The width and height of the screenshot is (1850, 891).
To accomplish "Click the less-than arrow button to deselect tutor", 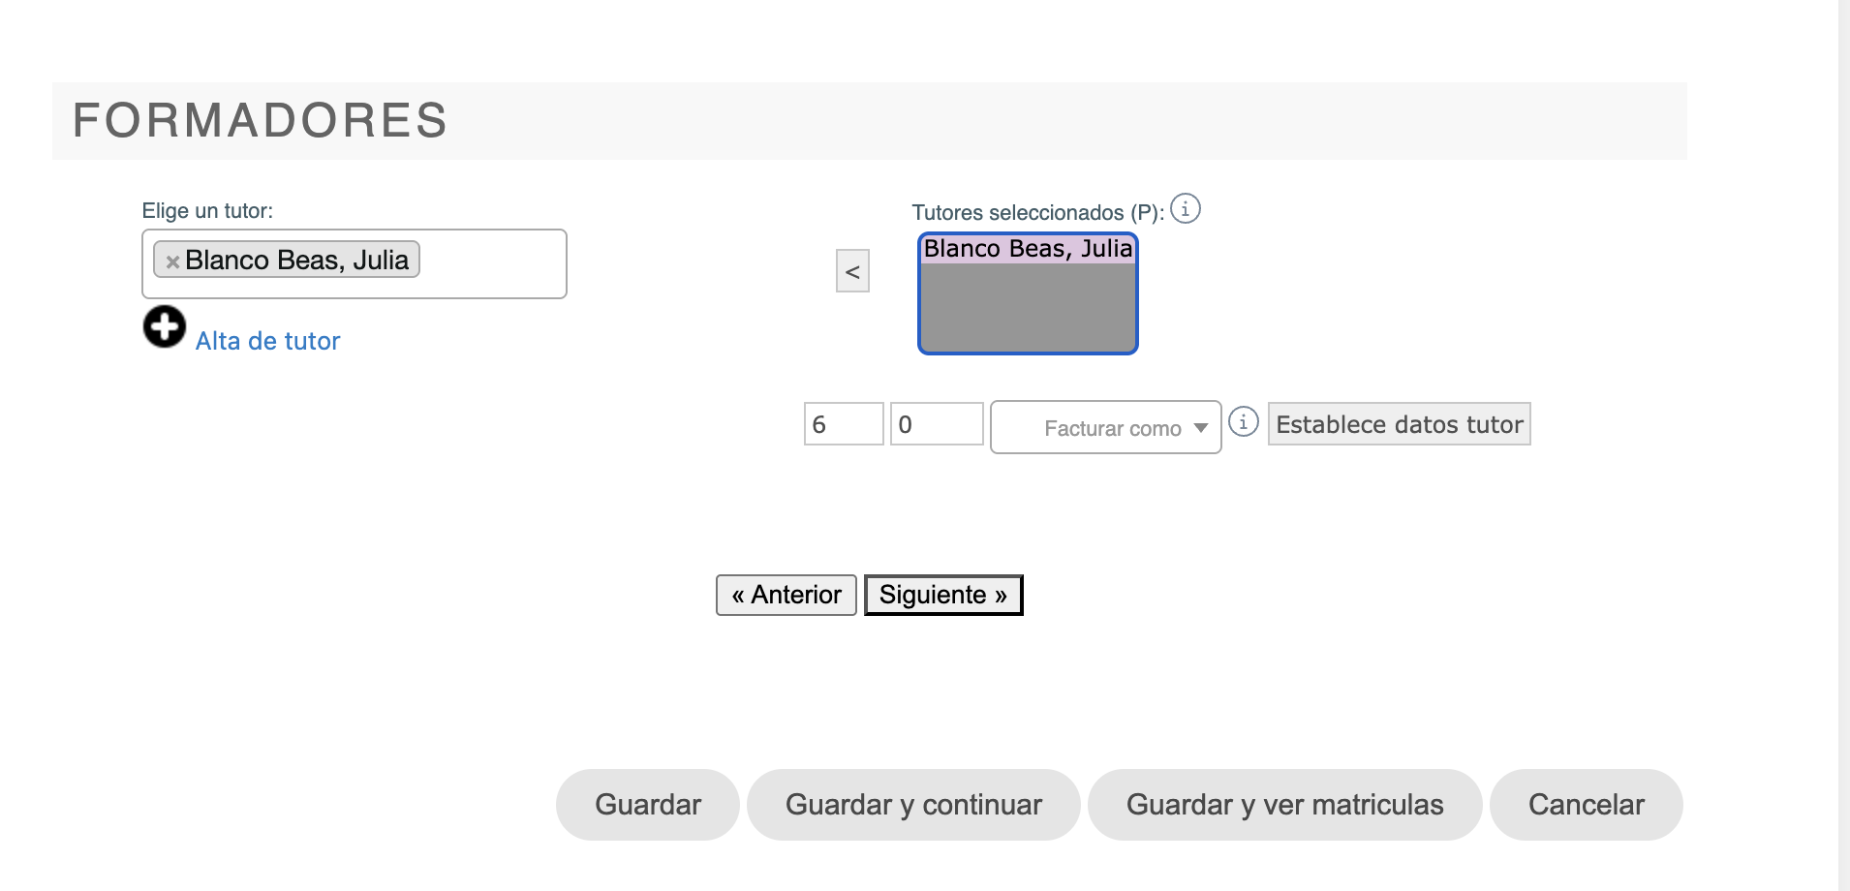I will (852, 271).
